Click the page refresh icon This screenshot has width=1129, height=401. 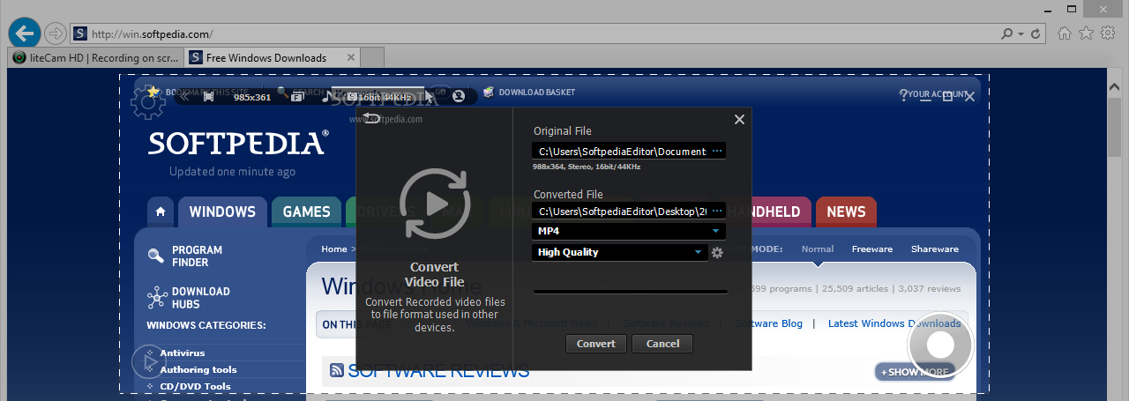[x=1036, y=33]
